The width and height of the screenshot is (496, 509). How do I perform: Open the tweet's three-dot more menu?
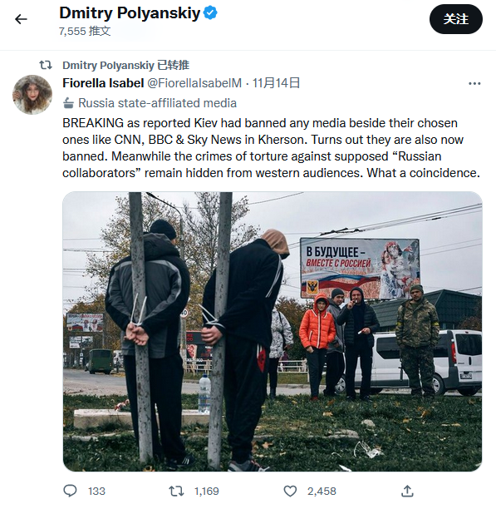coord(474,84)
